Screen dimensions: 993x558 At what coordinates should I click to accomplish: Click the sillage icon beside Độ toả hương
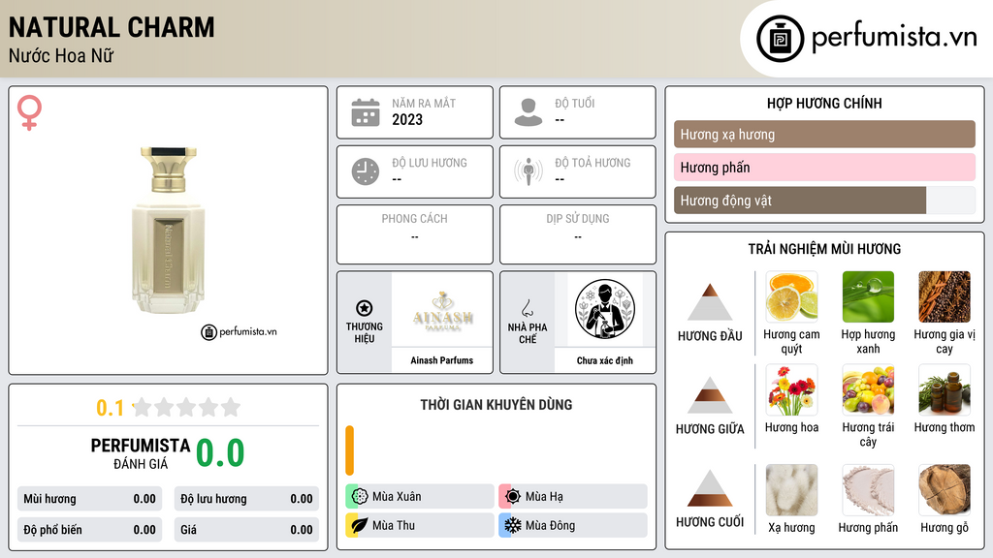pyautogui.click(x=529, y=171)
